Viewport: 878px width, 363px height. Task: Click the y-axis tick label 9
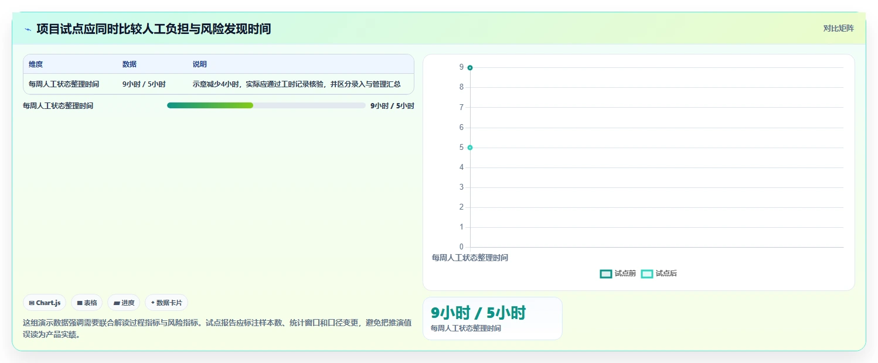(461, 67)
